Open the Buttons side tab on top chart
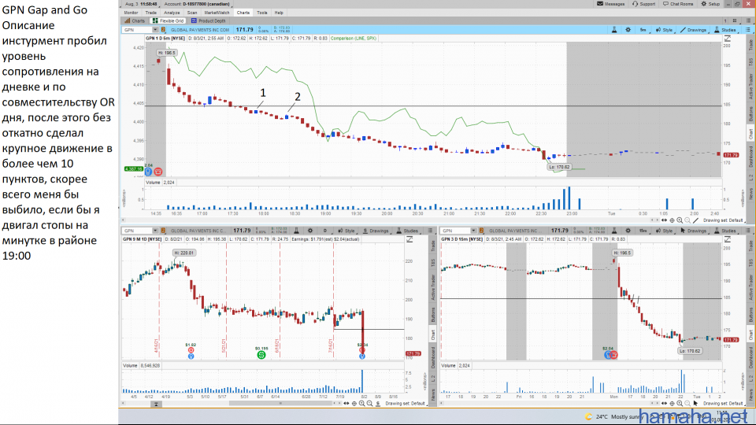 [750, 113]
